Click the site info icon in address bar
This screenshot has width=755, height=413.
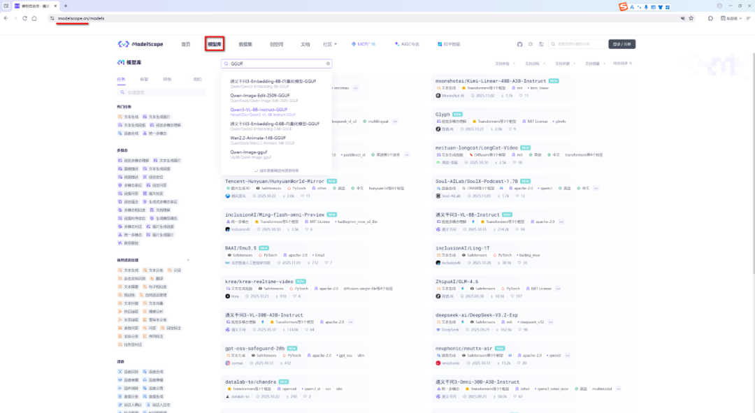[52, 18]
